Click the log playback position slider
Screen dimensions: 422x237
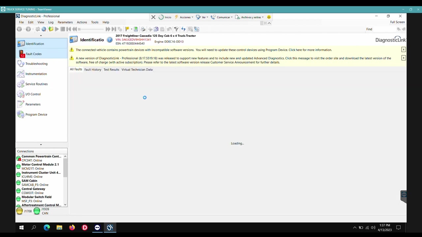(91, 29)
